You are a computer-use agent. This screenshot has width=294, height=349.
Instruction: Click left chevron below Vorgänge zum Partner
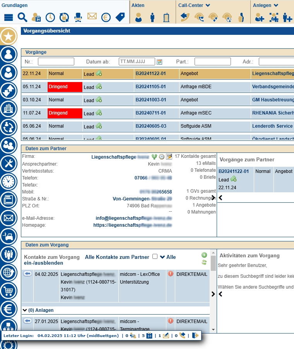[x=220, y=197]
